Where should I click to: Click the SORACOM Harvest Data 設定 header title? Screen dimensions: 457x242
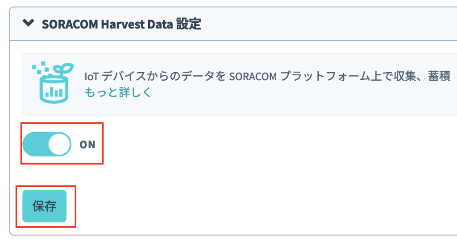(121, 24)
